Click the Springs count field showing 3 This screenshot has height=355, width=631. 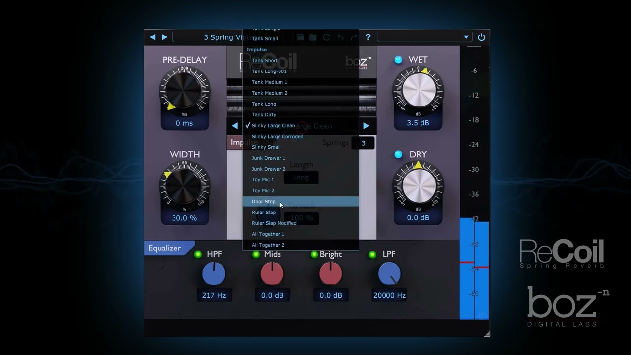[363, 143]
